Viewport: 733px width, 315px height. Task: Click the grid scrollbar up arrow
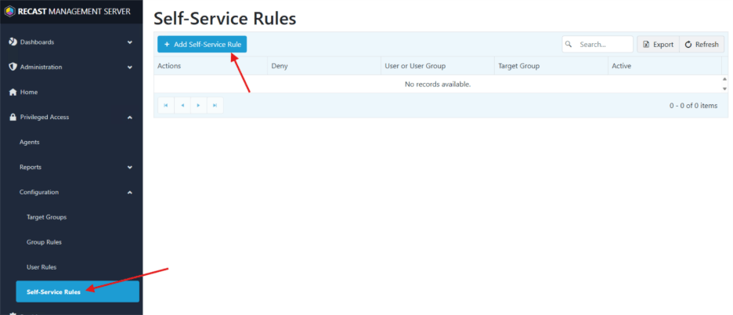725,79
